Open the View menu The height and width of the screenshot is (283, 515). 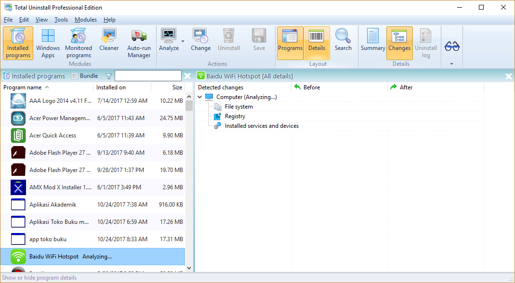[x=41, y=20]
